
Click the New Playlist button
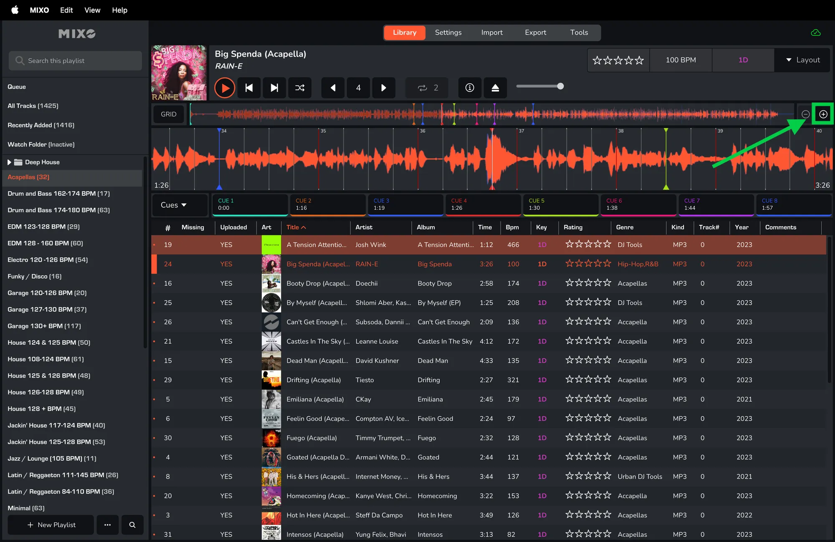point(51,524)
